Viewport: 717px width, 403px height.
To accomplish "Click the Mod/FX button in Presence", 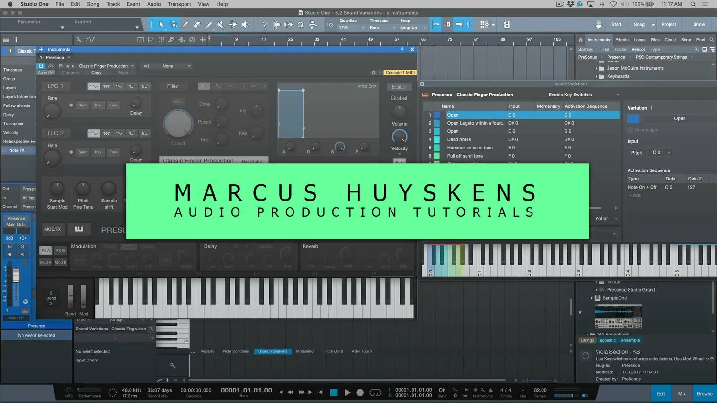I will click(53, 229).
